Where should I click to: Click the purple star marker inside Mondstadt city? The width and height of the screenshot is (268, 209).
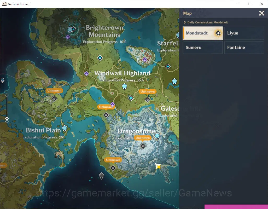145,60
